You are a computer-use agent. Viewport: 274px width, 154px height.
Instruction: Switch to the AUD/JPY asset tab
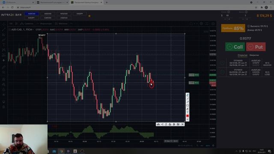pyautogui.click(x=31, y=18)
